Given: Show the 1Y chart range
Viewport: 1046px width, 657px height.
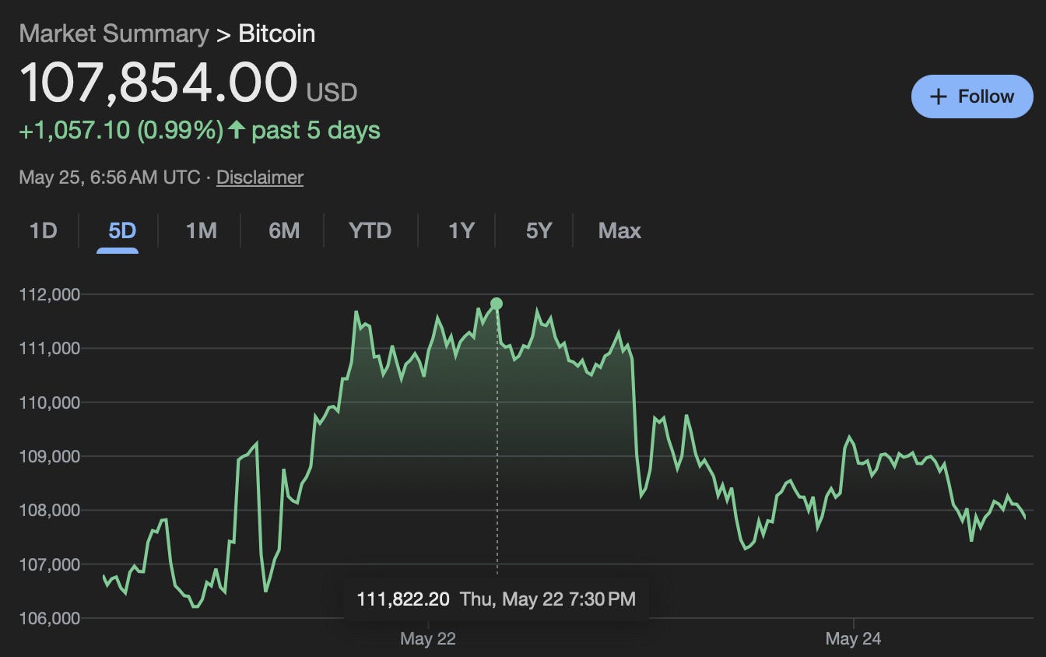Looking at the screenshot, I should tap(461, 231).
